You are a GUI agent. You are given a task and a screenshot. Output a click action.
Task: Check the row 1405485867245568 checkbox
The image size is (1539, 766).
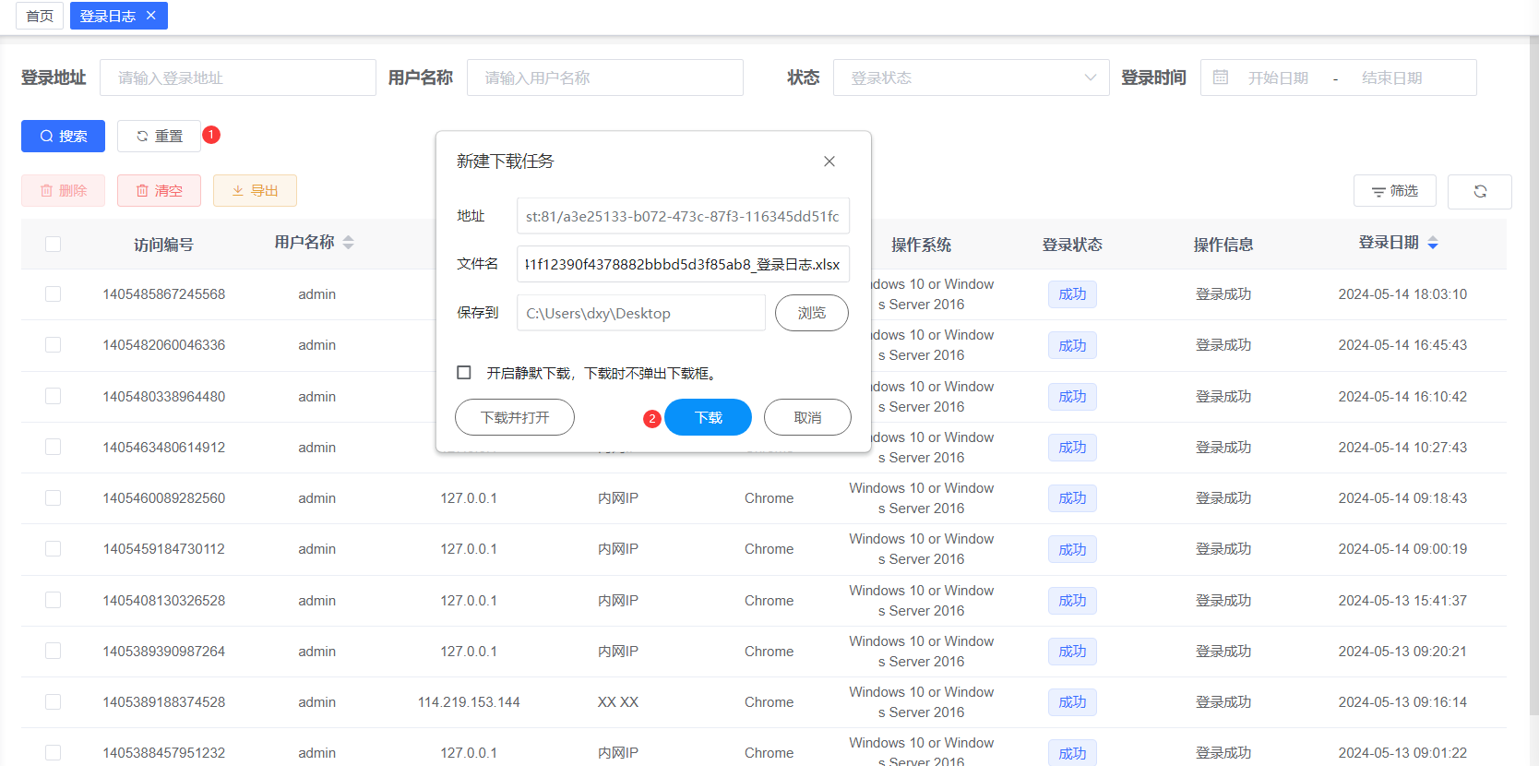tap(54, 293)
